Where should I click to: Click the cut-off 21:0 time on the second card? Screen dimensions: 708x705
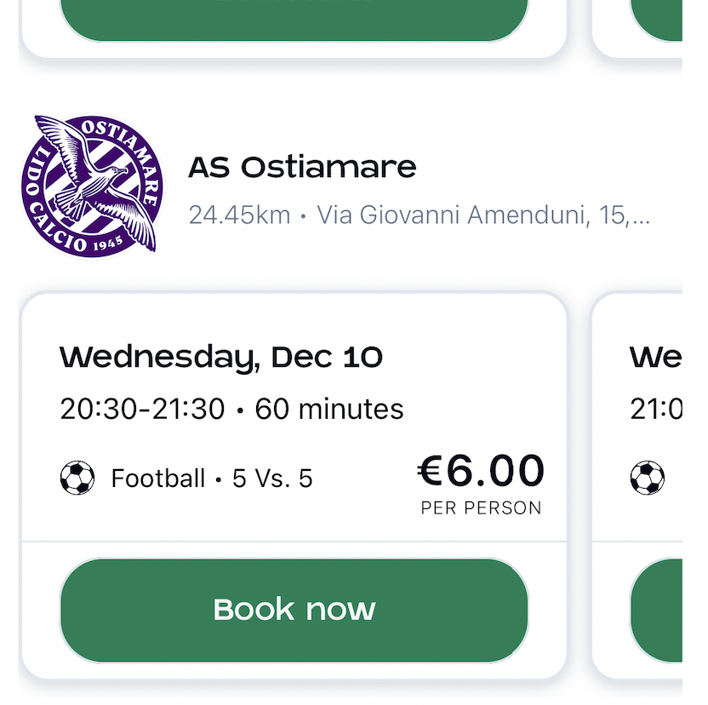point(656,410)
